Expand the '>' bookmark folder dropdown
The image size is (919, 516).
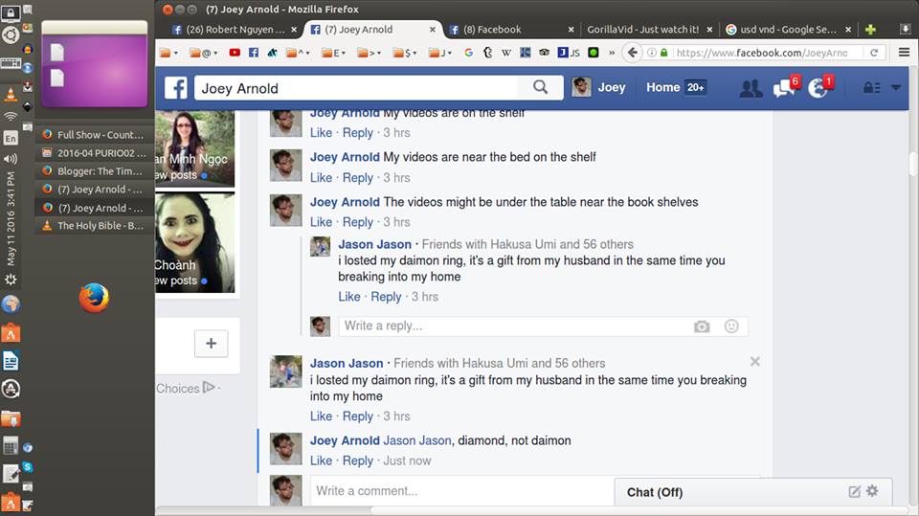click(370, 53)
